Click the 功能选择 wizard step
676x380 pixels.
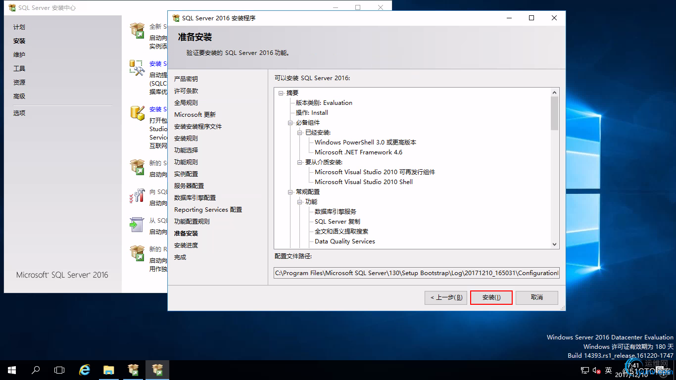click(186, 150)
